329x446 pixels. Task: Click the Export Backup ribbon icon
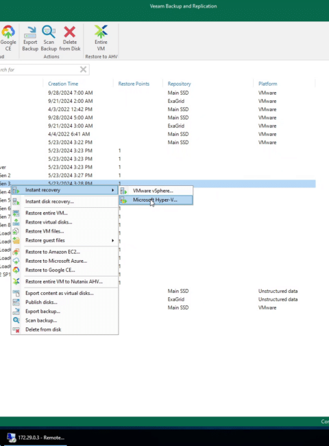30,32
